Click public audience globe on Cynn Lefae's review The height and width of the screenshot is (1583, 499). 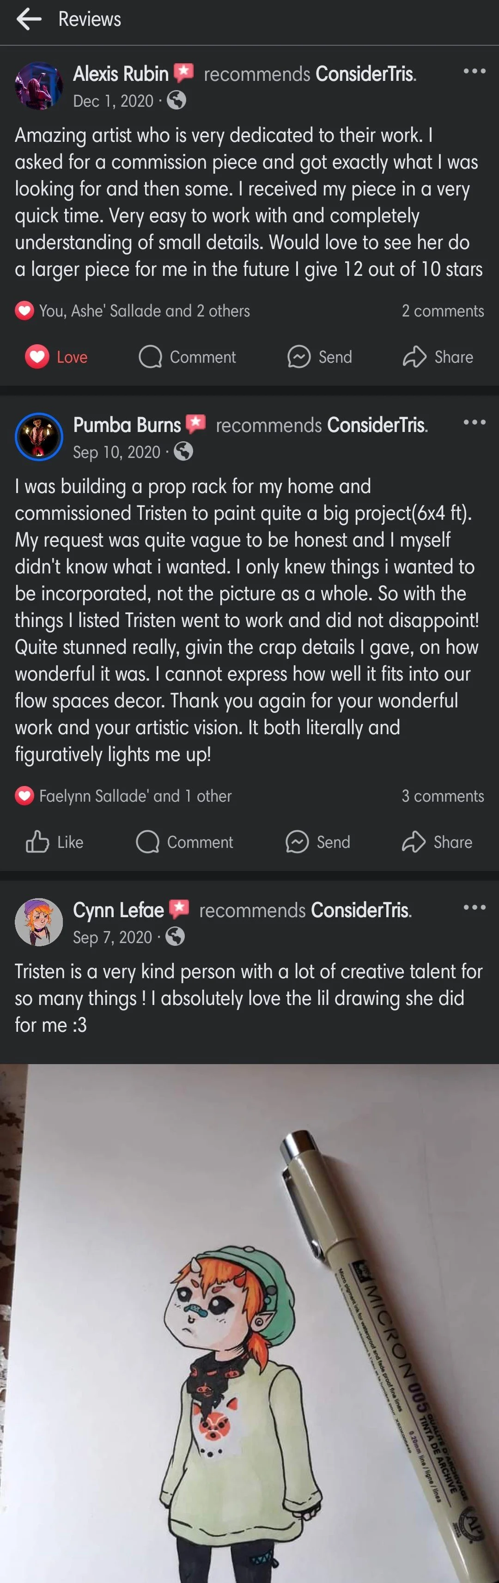(175, 937)
